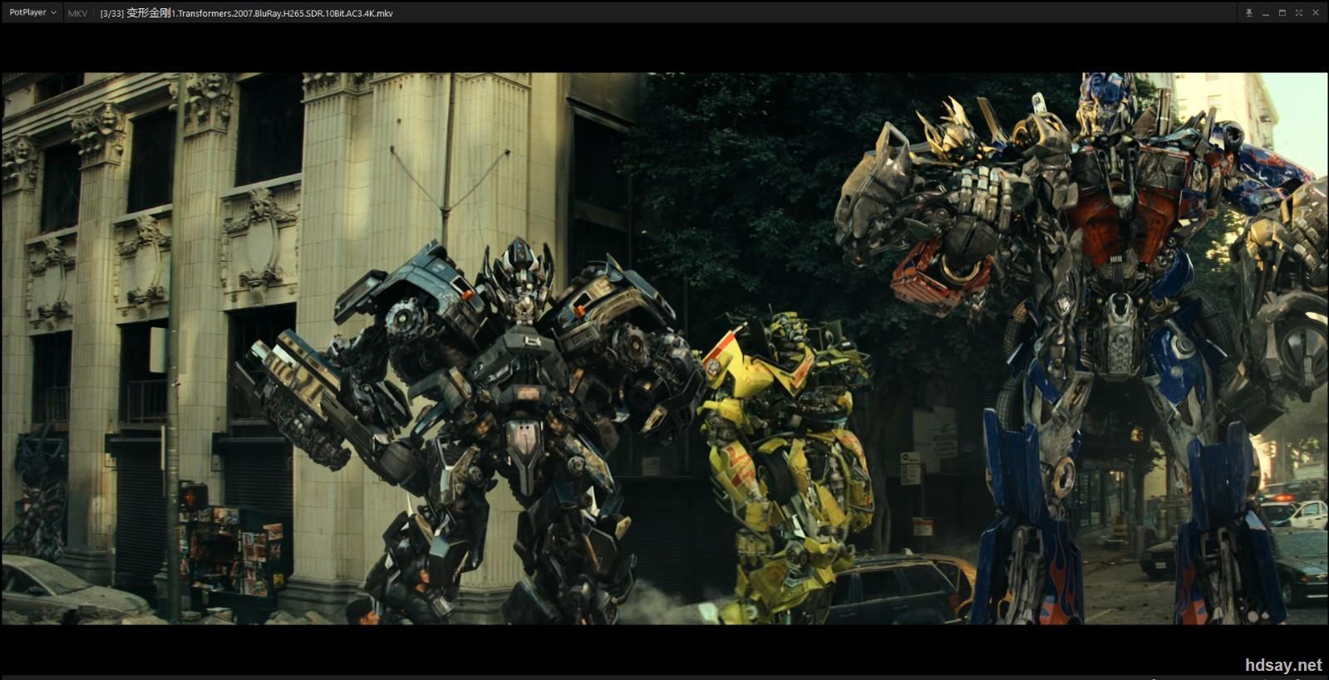Click the [3/33] playlist position indicator
Image resolution: width=1329 pixels, height=680 pixels.
[111, 13]
